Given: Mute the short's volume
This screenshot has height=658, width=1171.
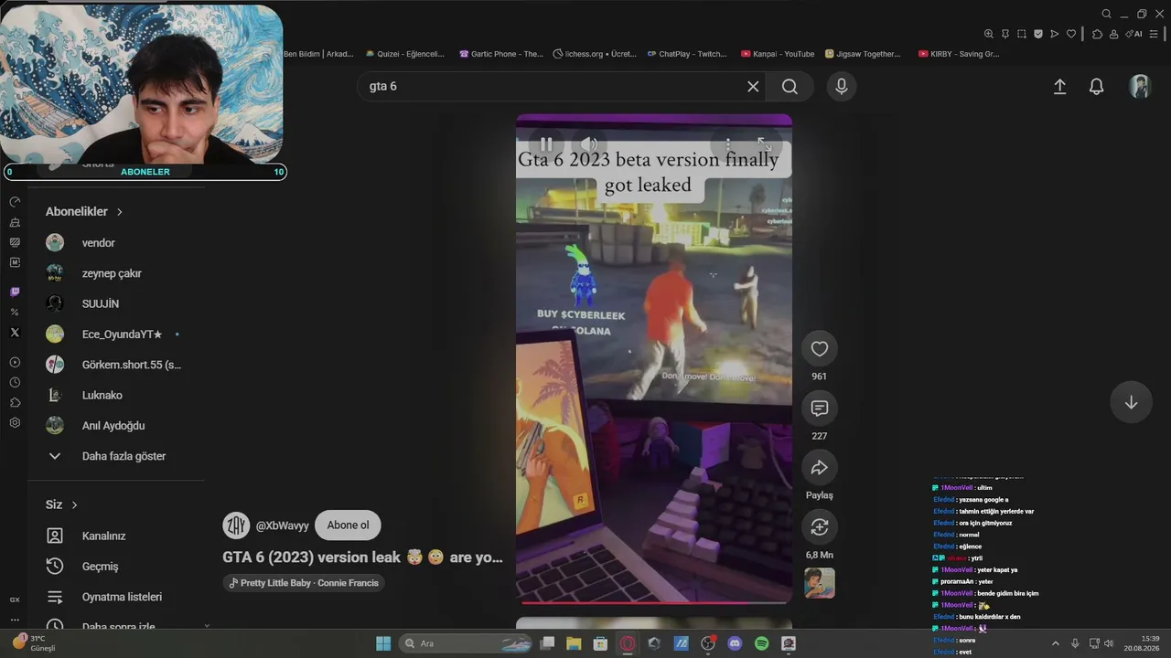Looking at the screenshot, I should (589, 143).
